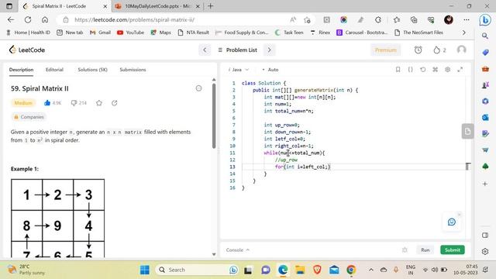Show hidden system tray icons
Viewport: 496px width, 279px height.
[x=371, y=270]
